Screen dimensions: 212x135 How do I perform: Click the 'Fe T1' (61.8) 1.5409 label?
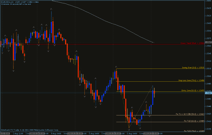[x=194, y=121]
